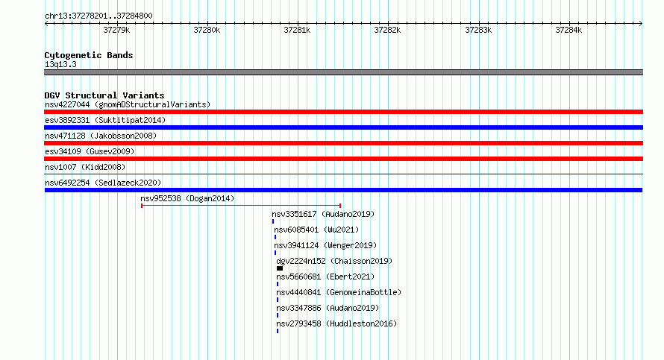Select the blue nsv6492254 variant bar
This screenshot has width=664, height=360.
(x=343, y=190)
